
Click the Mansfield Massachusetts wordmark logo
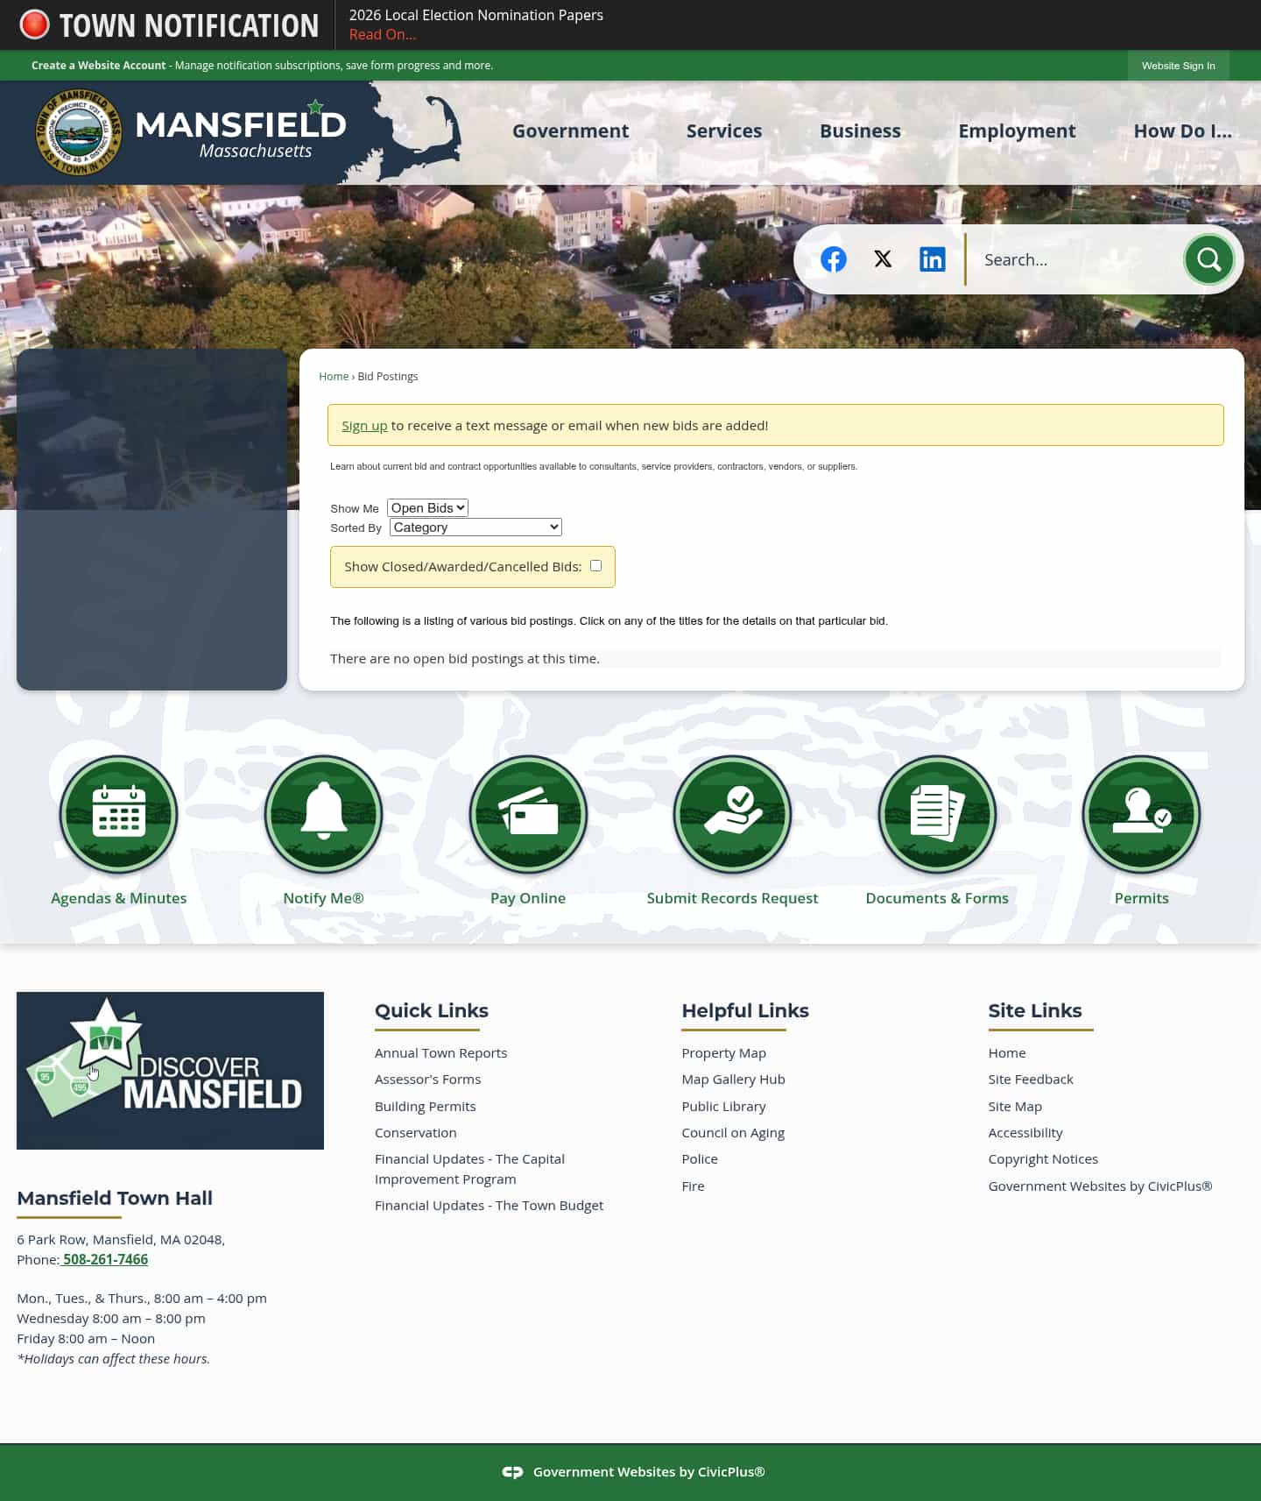pos(241,131)
